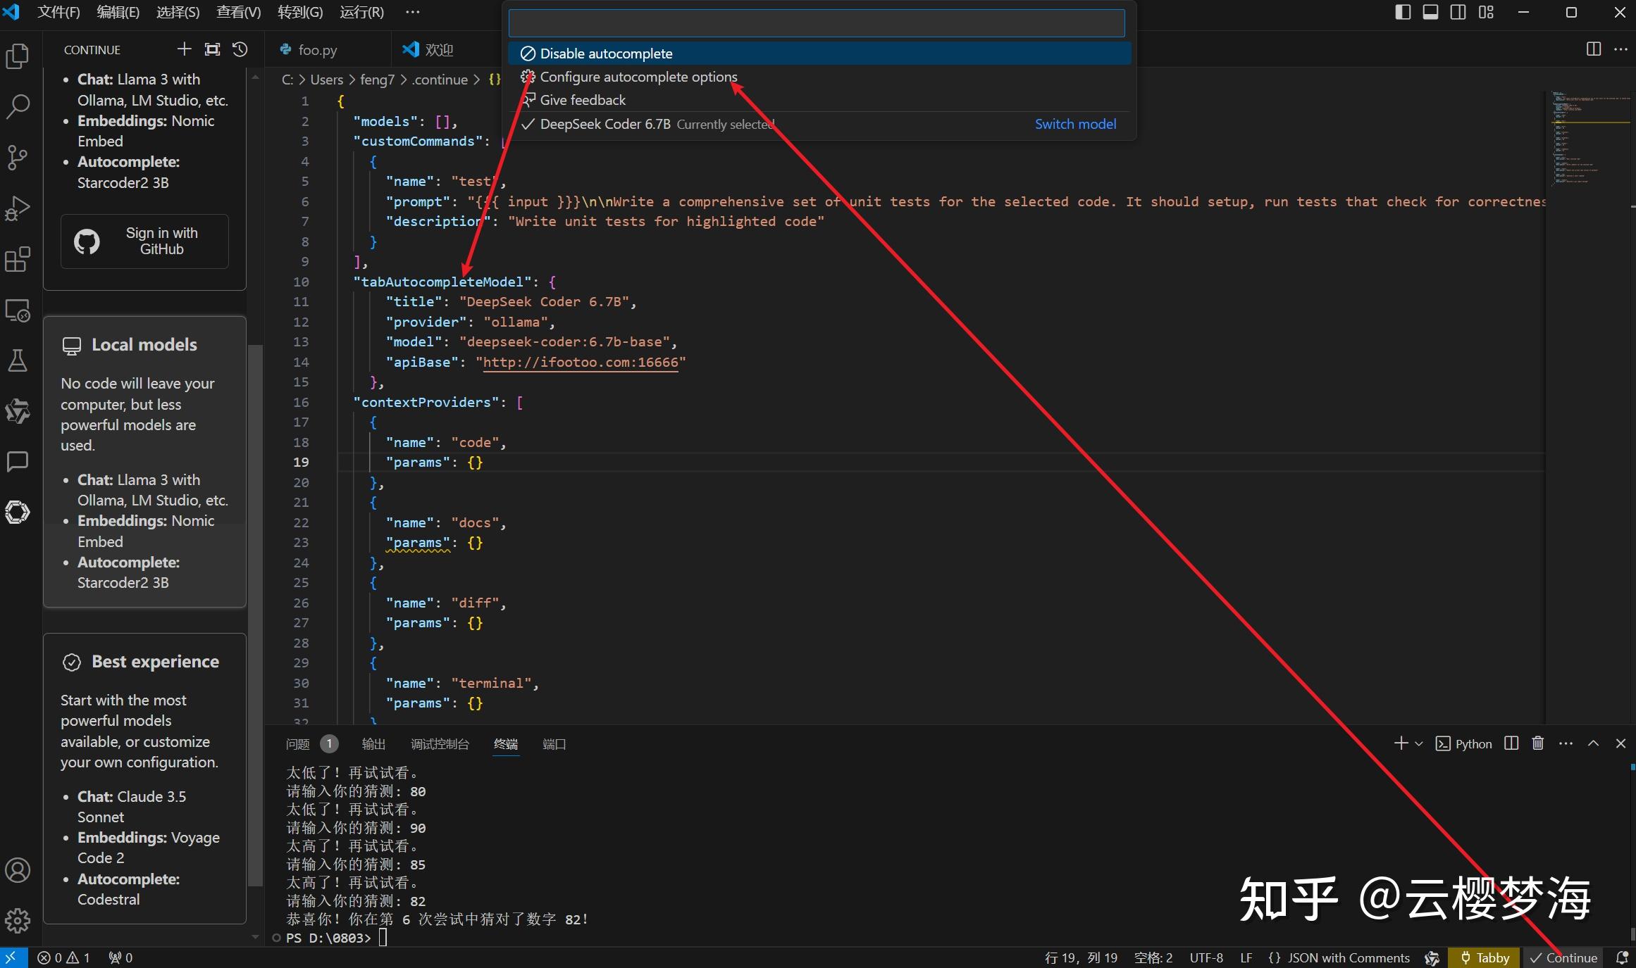Expand the panel with the maximize chevron
The height and width of the screenshot is (968, 1636).
tap(1593, 743)
